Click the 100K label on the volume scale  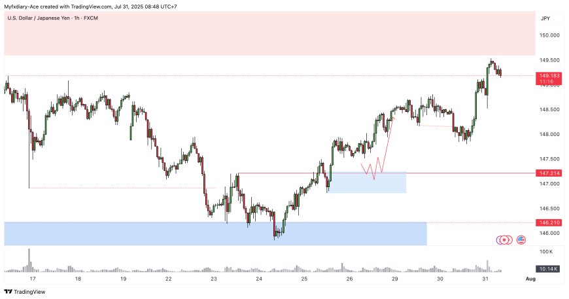(545, 251)
